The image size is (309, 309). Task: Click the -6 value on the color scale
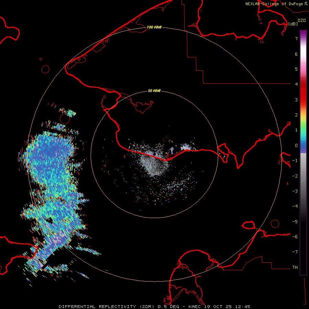point(295,237)
